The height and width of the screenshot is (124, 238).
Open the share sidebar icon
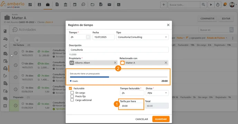tap(5, 46)
